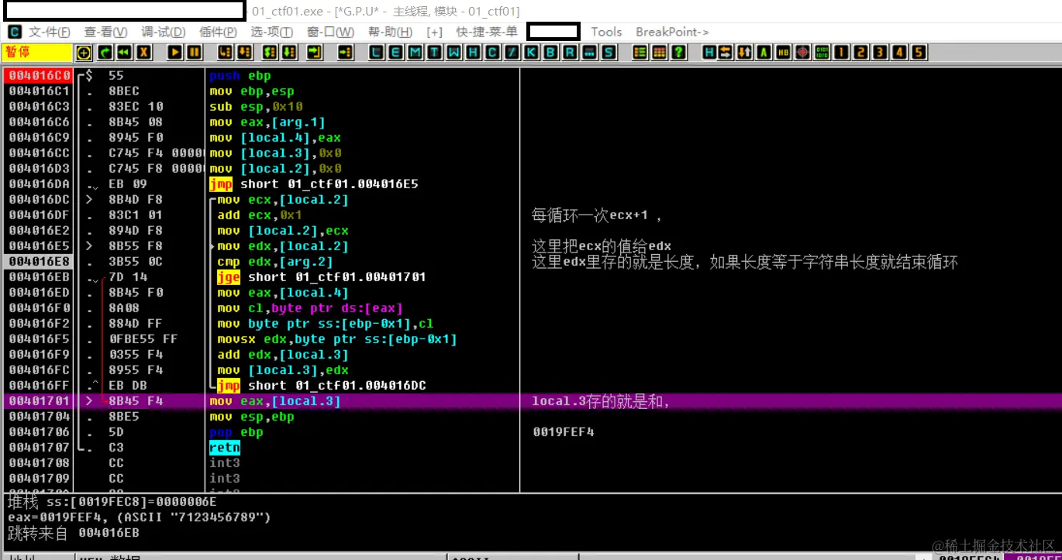Open Executable modules window (E icon)
Screen dimensions: 1062x560
click(396, 53)
